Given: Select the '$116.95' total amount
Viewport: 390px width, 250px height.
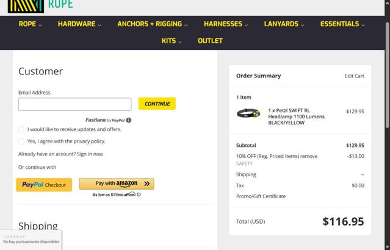Looking at the screenshot, I should pos(343,221).
